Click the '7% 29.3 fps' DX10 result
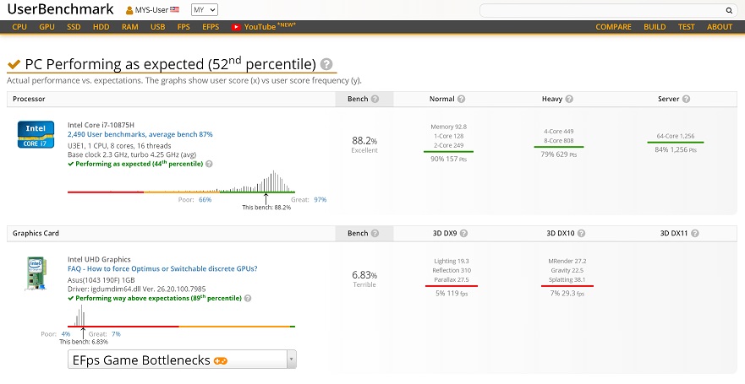Viewport: 745px width, 384px height. click(x=567, y=293)
